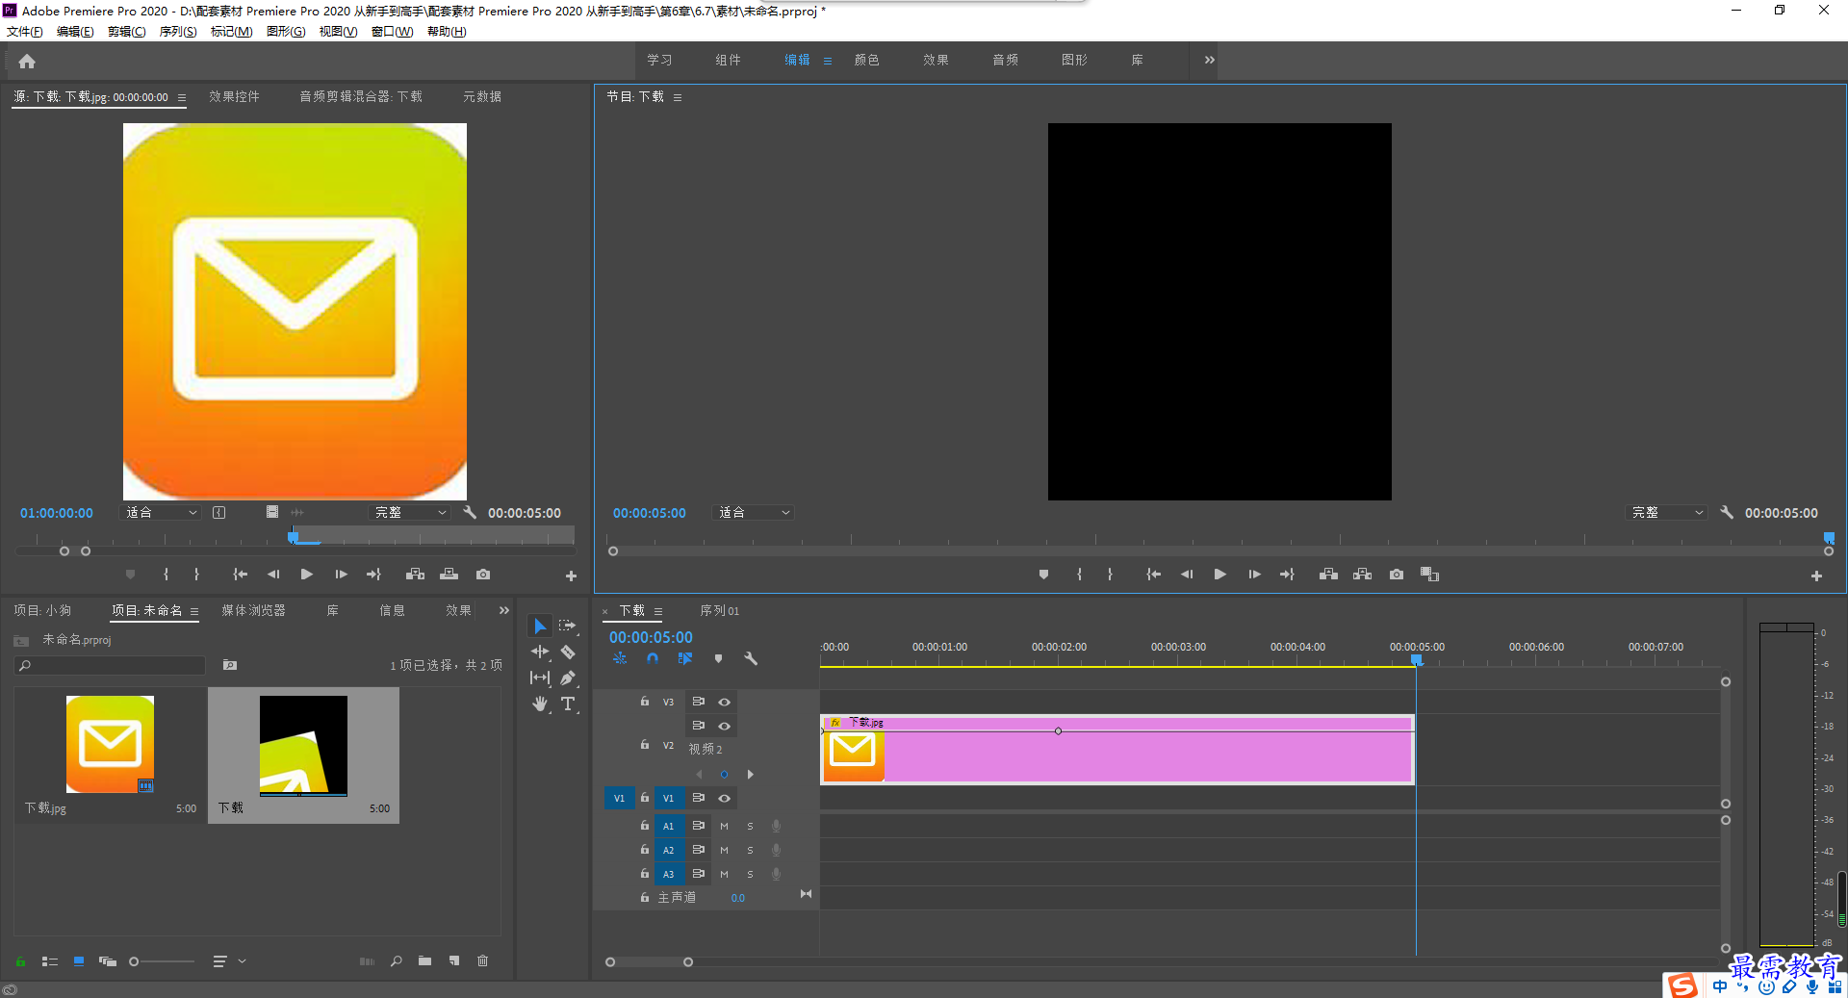Toggle linked selection in timeline

(x=685, y=659)
